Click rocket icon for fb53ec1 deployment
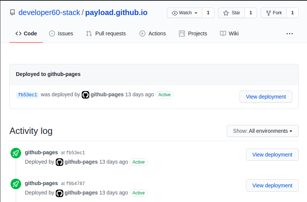 [16, 153]
